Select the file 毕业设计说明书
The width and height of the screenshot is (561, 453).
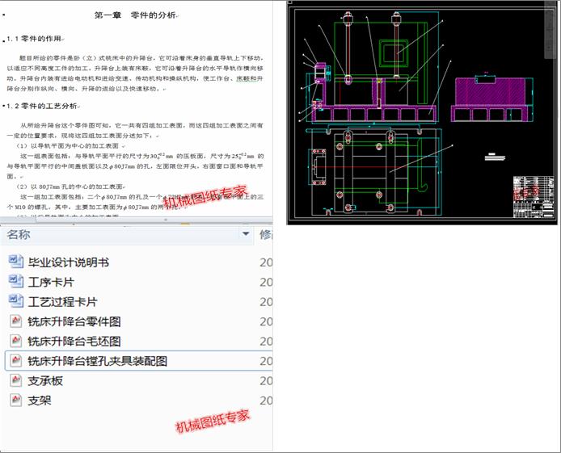point(69,262)
